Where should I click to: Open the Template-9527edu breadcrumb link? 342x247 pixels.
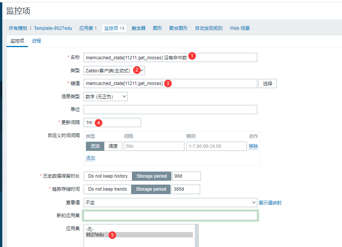pyautogui.click(x=53, y=28)
